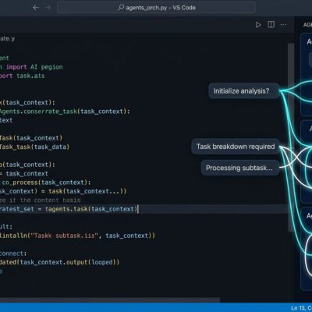Go forward with the right arrow
Viewport: 312px width, 312px height.
[48, 8]
